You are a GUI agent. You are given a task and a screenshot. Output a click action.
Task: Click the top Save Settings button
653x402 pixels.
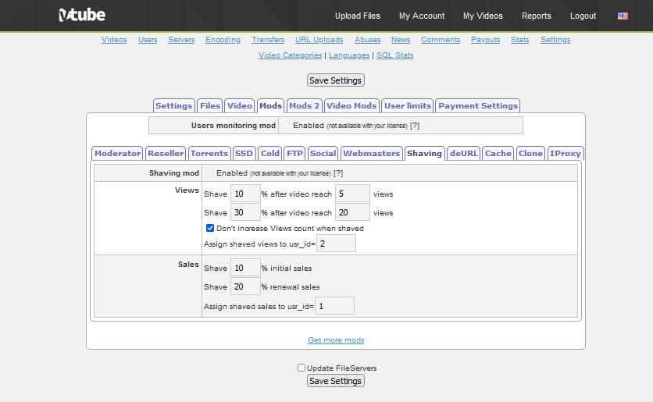pos(336,80)
